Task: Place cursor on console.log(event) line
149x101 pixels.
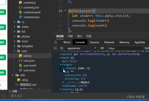Action: pyautogui.click(x=89, y=26)
